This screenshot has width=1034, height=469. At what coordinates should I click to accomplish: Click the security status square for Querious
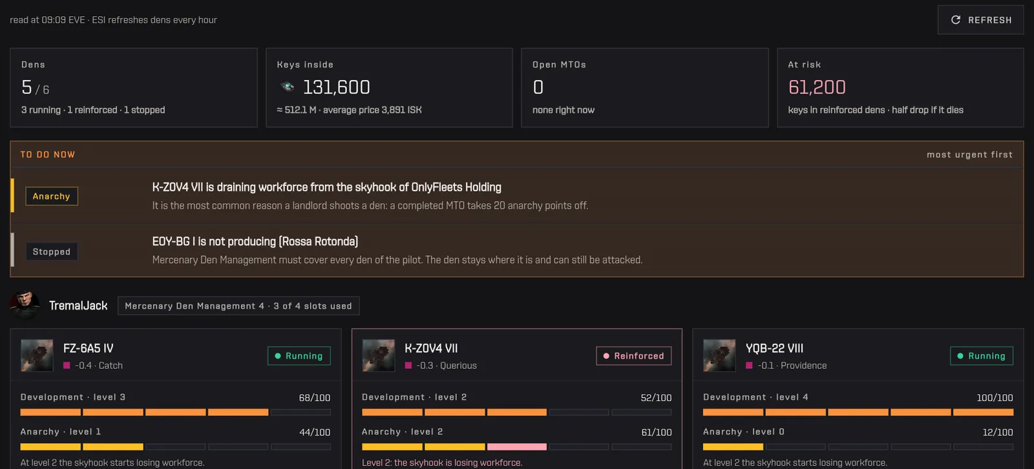[x=408, y=366]
